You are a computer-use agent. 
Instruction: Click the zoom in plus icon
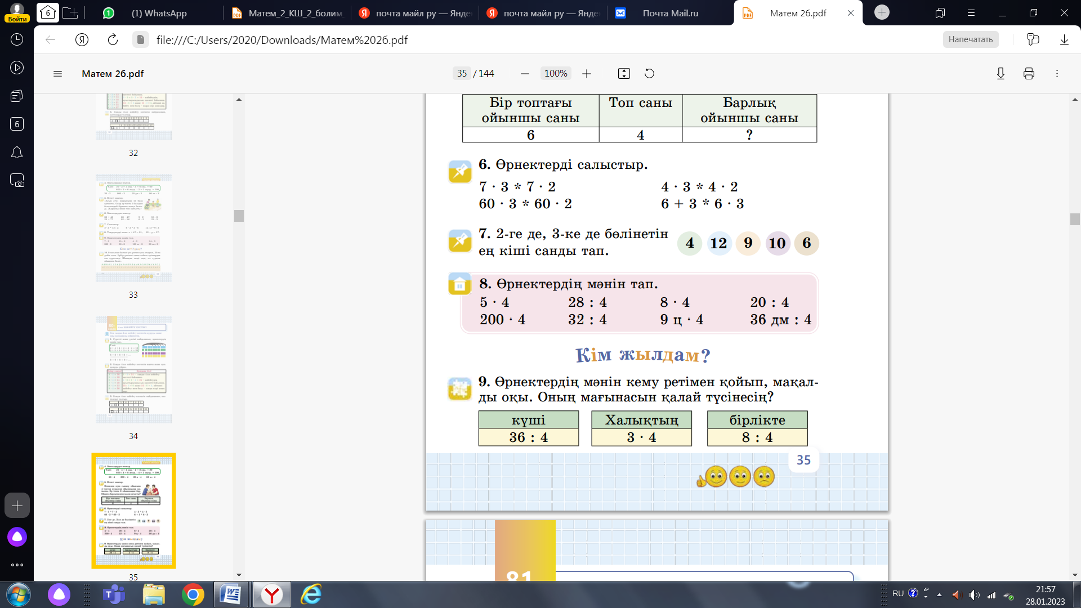click(587, 74)
